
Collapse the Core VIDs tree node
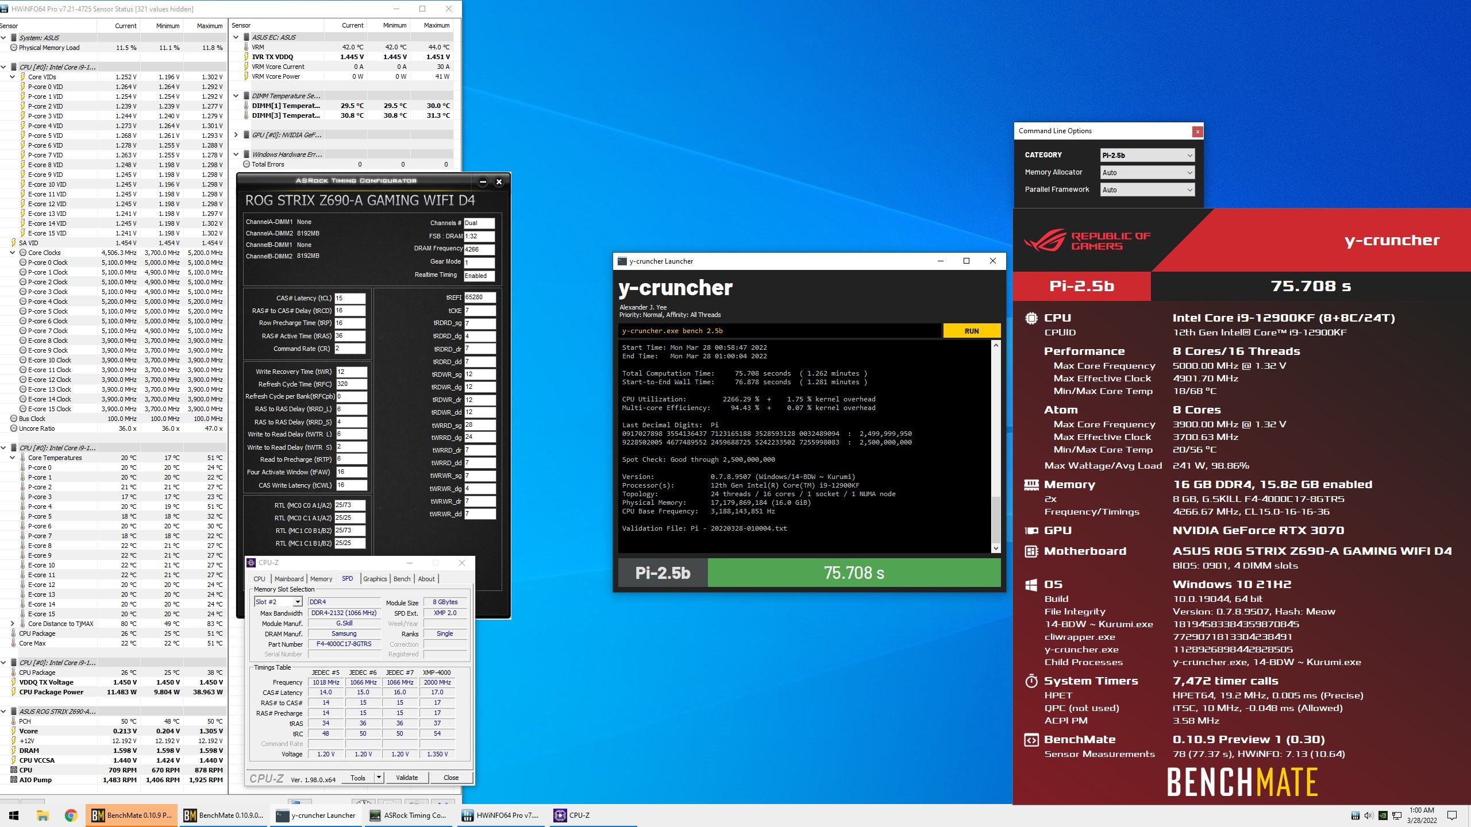click(x=13, y=77)
